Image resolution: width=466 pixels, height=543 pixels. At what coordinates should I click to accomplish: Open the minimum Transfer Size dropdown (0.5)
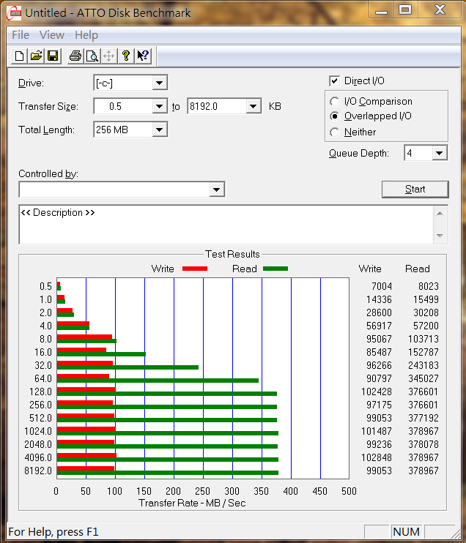[159, 106]
